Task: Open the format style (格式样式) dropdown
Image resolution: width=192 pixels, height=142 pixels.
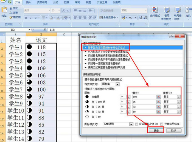Action: click(117, 84)
